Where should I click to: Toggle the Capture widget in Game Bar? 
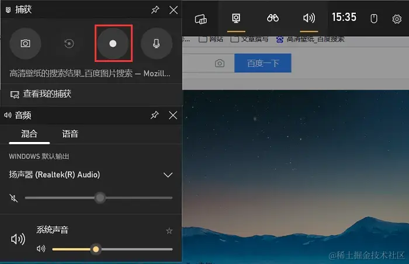[x=236, y=19]
